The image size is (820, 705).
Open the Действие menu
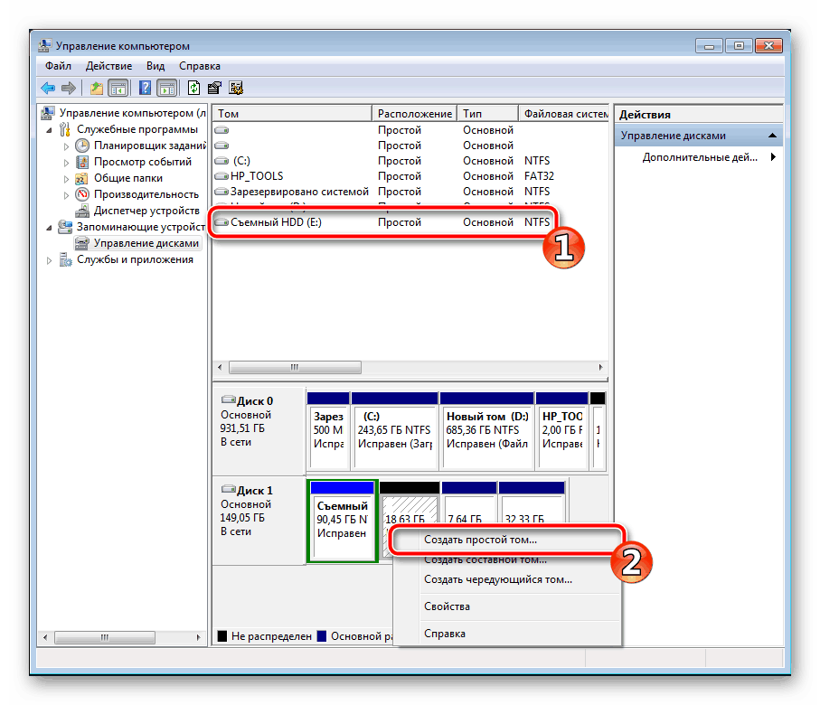coord(109,66)
